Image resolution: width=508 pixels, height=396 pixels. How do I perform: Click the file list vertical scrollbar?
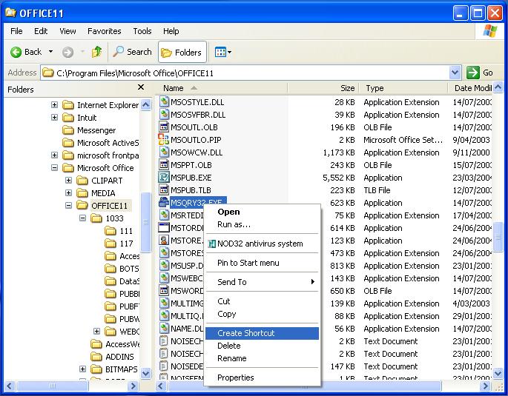[499, 237]
